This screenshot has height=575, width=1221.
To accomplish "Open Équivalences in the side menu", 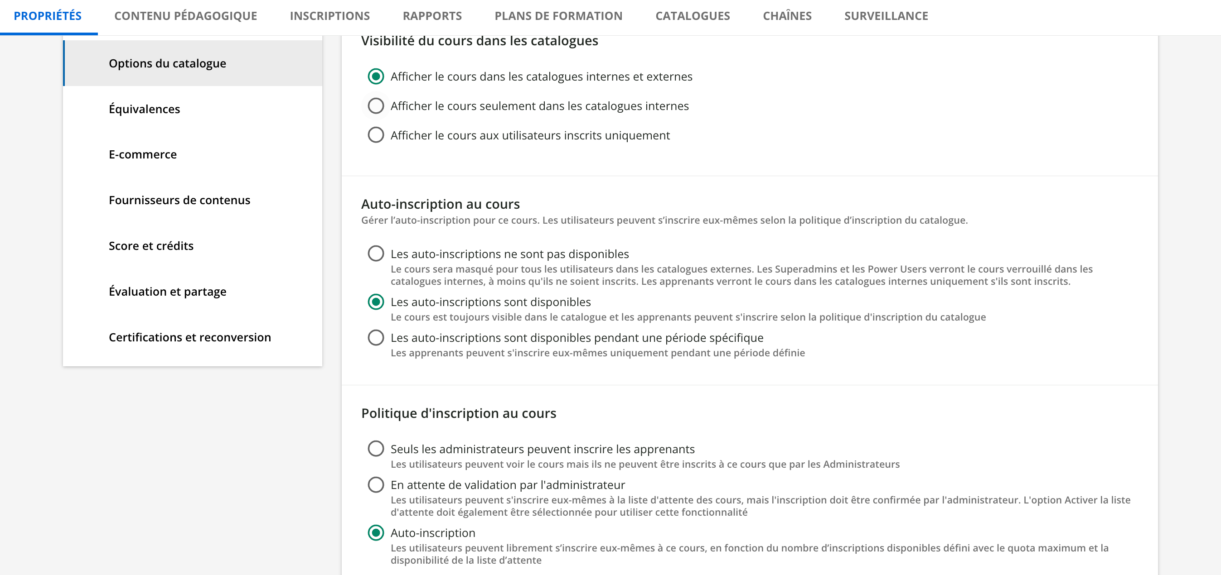I will 144,109.
